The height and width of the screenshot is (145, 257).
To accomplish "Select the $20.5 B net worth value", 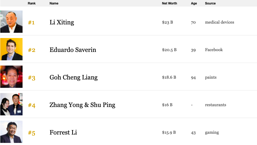I will click(169, 50).
